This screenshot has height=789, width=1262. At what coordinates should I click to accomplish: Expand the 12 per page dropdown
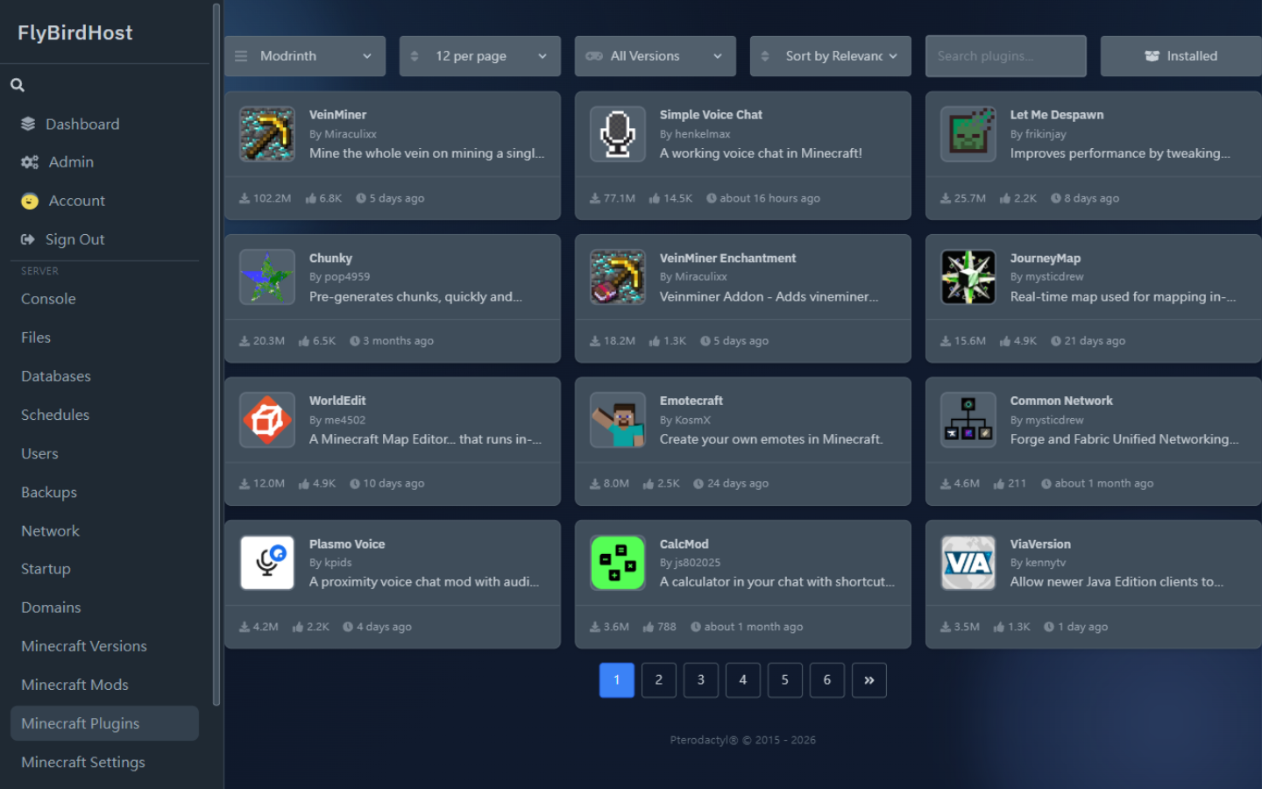coord(480,56)
